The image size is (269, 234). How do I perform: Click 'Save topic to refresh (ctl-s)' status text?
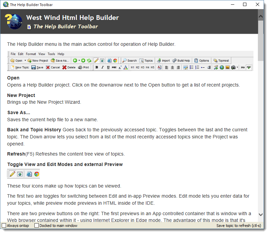point(239,226)
